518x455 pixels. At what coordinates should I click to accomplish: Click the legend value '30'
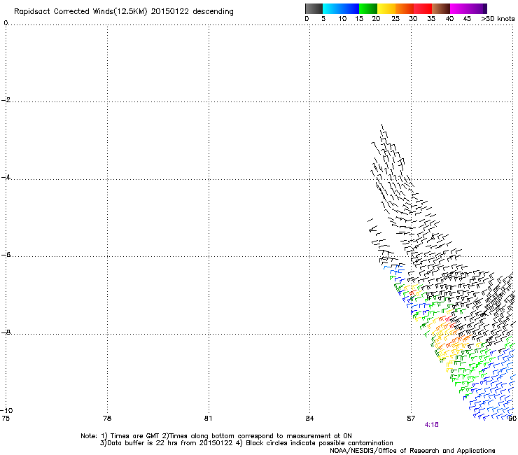(x=413, y=19)
